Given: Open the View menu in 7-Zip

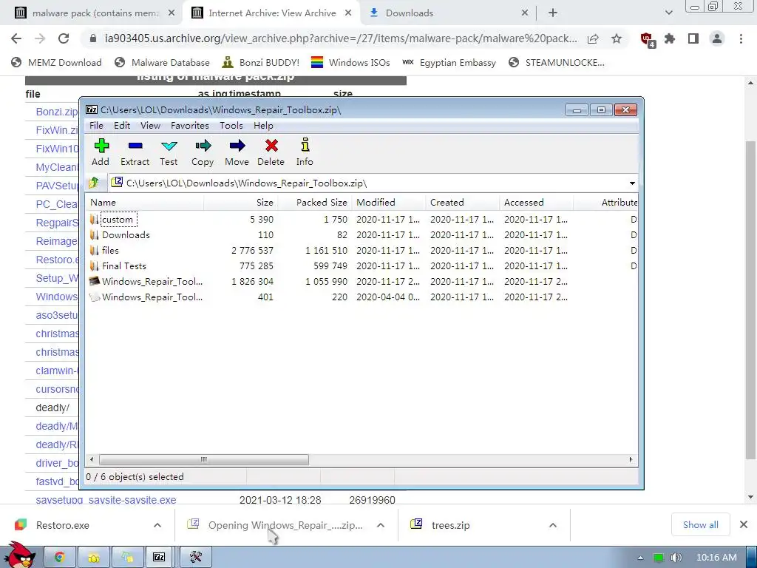Looking at the screenshot, I should pyautogui.click(x=150, y=126).
